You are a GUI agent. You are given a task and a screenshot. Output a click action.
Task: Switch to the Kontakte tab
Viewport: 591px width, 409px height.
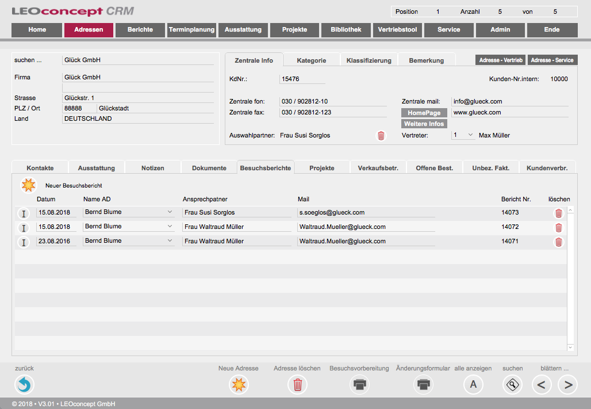(x=40, y=168)
